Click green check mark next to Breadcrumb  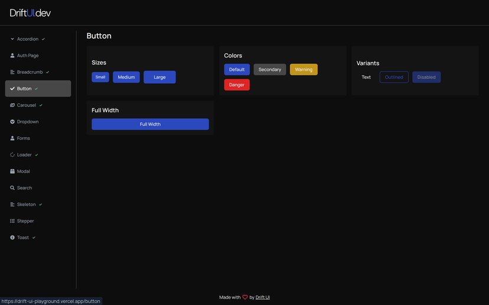tap(47, 72)
